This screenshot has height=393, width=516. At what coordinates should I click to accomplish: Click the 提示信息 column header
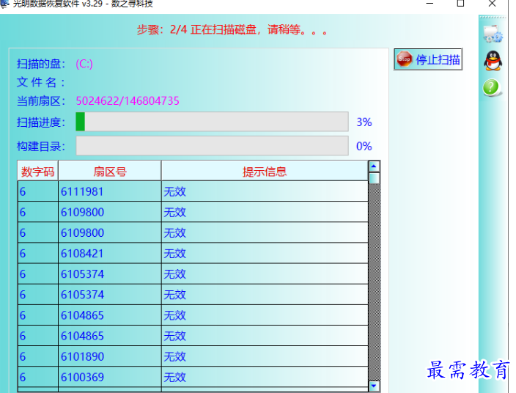pyautogui.click(x=265, y=171)
